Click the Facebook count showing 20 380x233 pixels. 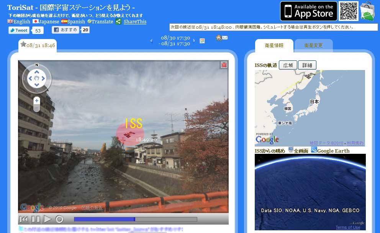[x=85, y=30]
